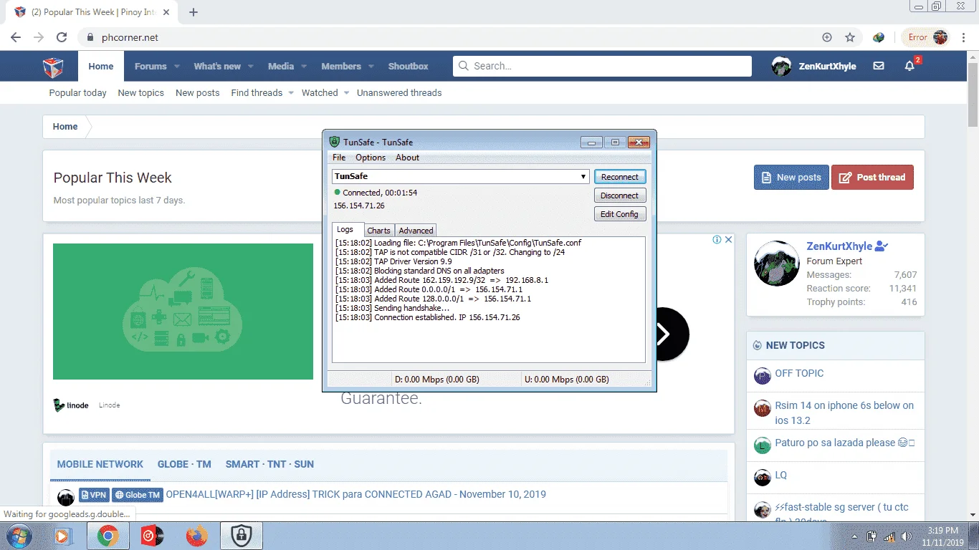
Task: Click the install plus icon in the address bar
Action: 827,37
